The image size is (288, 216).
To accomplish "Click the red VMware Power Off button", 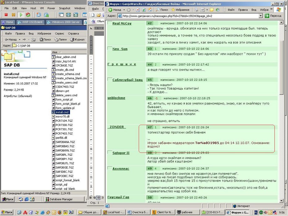I will [x=6, y=15].
